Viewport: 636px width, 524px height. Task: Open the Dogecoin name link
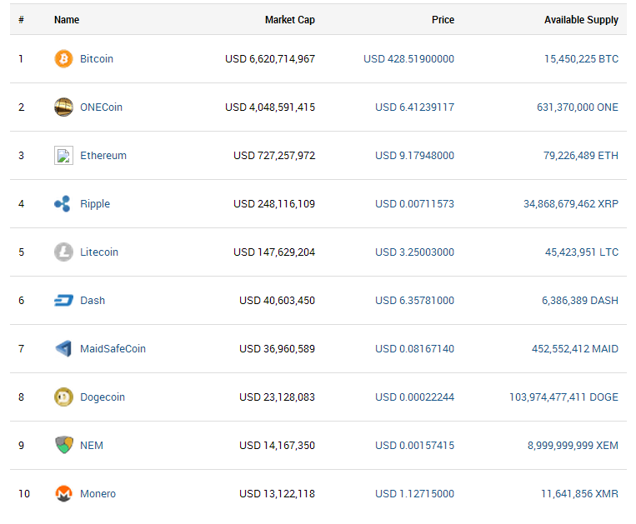[103, 397]
